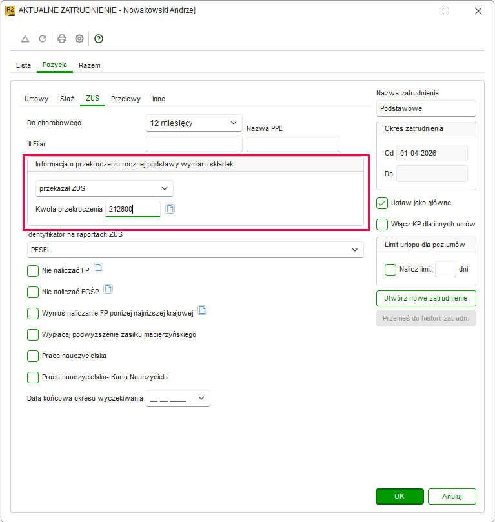Click document icon next to Kwota przekroczenia
495x522 pixels.
pos(170,209)
